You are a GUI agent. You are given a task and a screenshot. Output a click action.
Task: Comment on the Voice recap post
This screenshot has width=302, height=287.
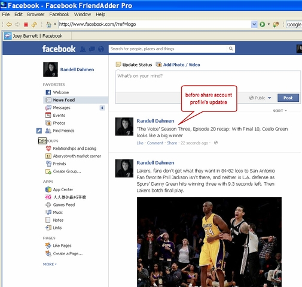(155, 143)
